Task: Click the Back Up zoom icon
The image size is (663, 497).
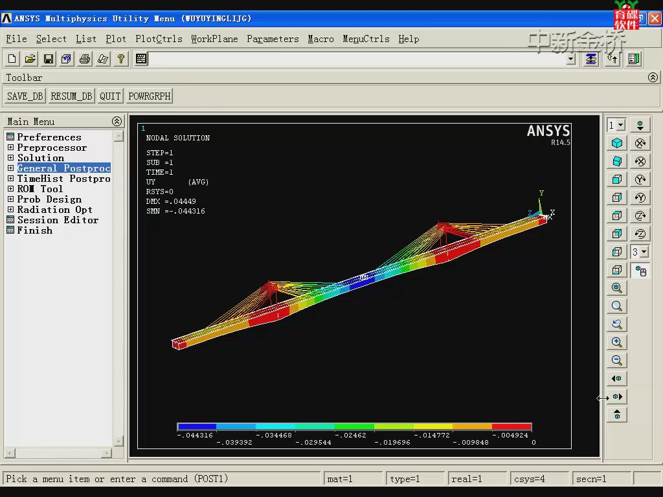Action: (x=617, y=324)
